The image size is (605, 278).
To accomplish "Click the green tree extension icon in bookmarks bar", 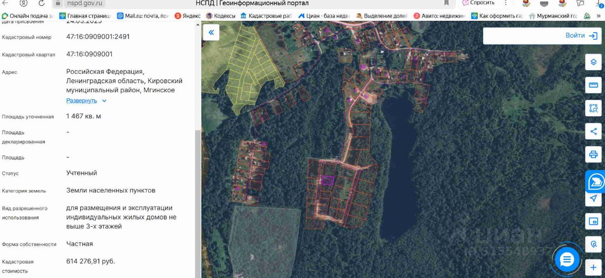I will (587, 16).
